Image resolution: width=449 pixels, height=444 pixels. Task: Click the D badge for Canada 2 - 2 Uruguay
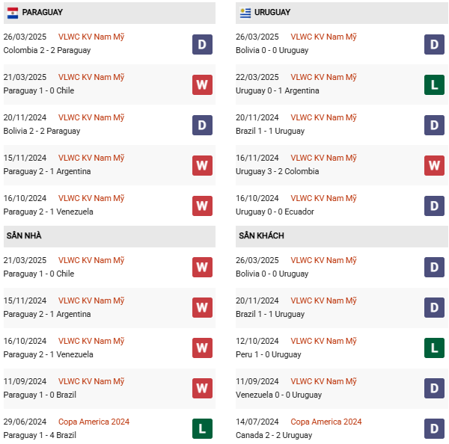[435, 428]
